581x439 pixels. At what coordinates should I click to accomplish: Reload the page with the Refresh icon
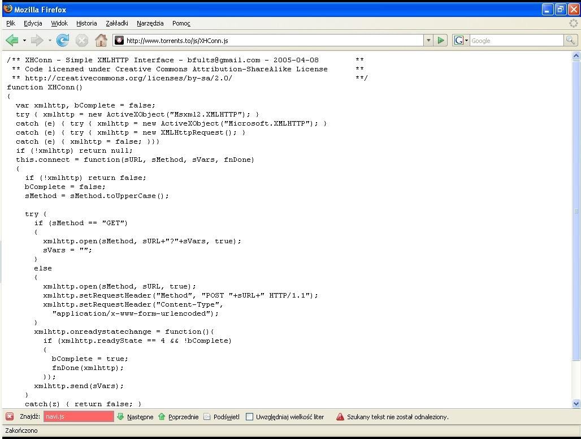[x=63, y=40]
